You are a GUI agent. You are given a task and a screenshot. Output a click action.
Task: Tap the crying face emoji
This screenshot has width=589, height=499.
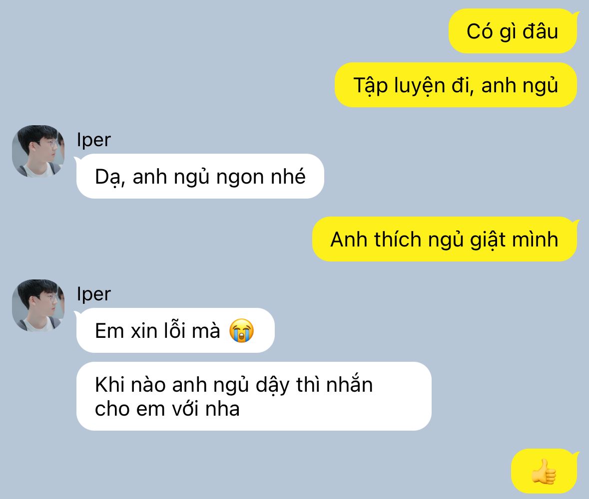coord(241,330)
